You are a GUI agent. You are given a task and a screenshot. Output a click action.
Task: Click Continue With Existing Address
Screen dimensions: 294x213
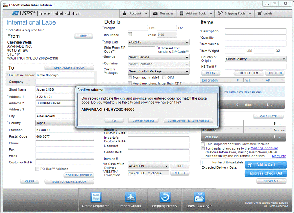pos(188,120)
